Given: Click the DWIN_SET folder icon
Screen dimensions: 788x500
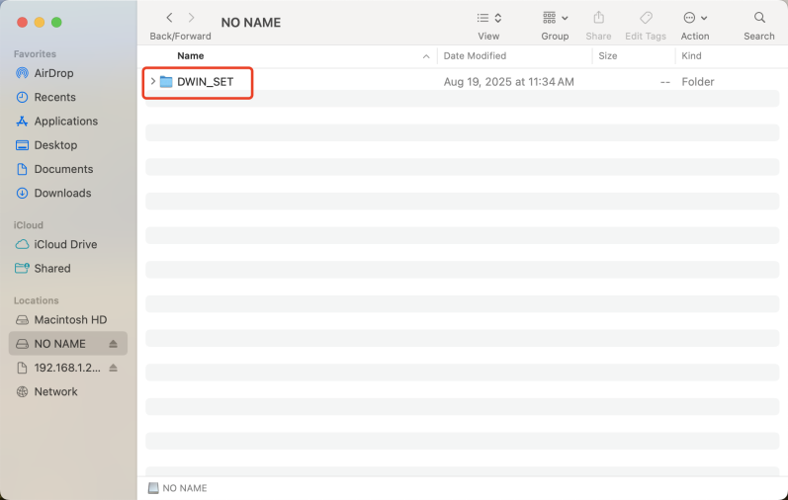Looking at the screenshot, I should [x=166, y=82].
